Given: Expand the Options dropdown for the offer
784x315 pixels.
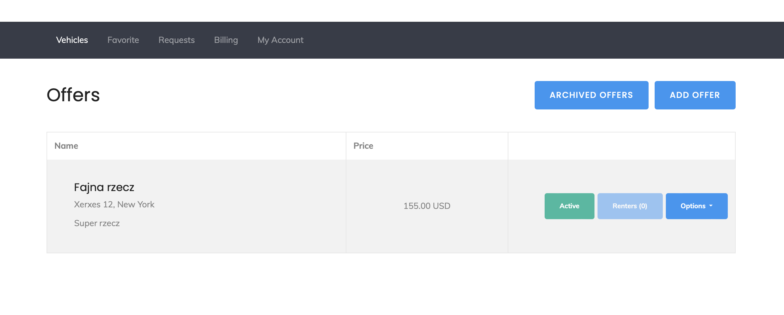Looking at the screenshot, I should [x=692, y=206].
